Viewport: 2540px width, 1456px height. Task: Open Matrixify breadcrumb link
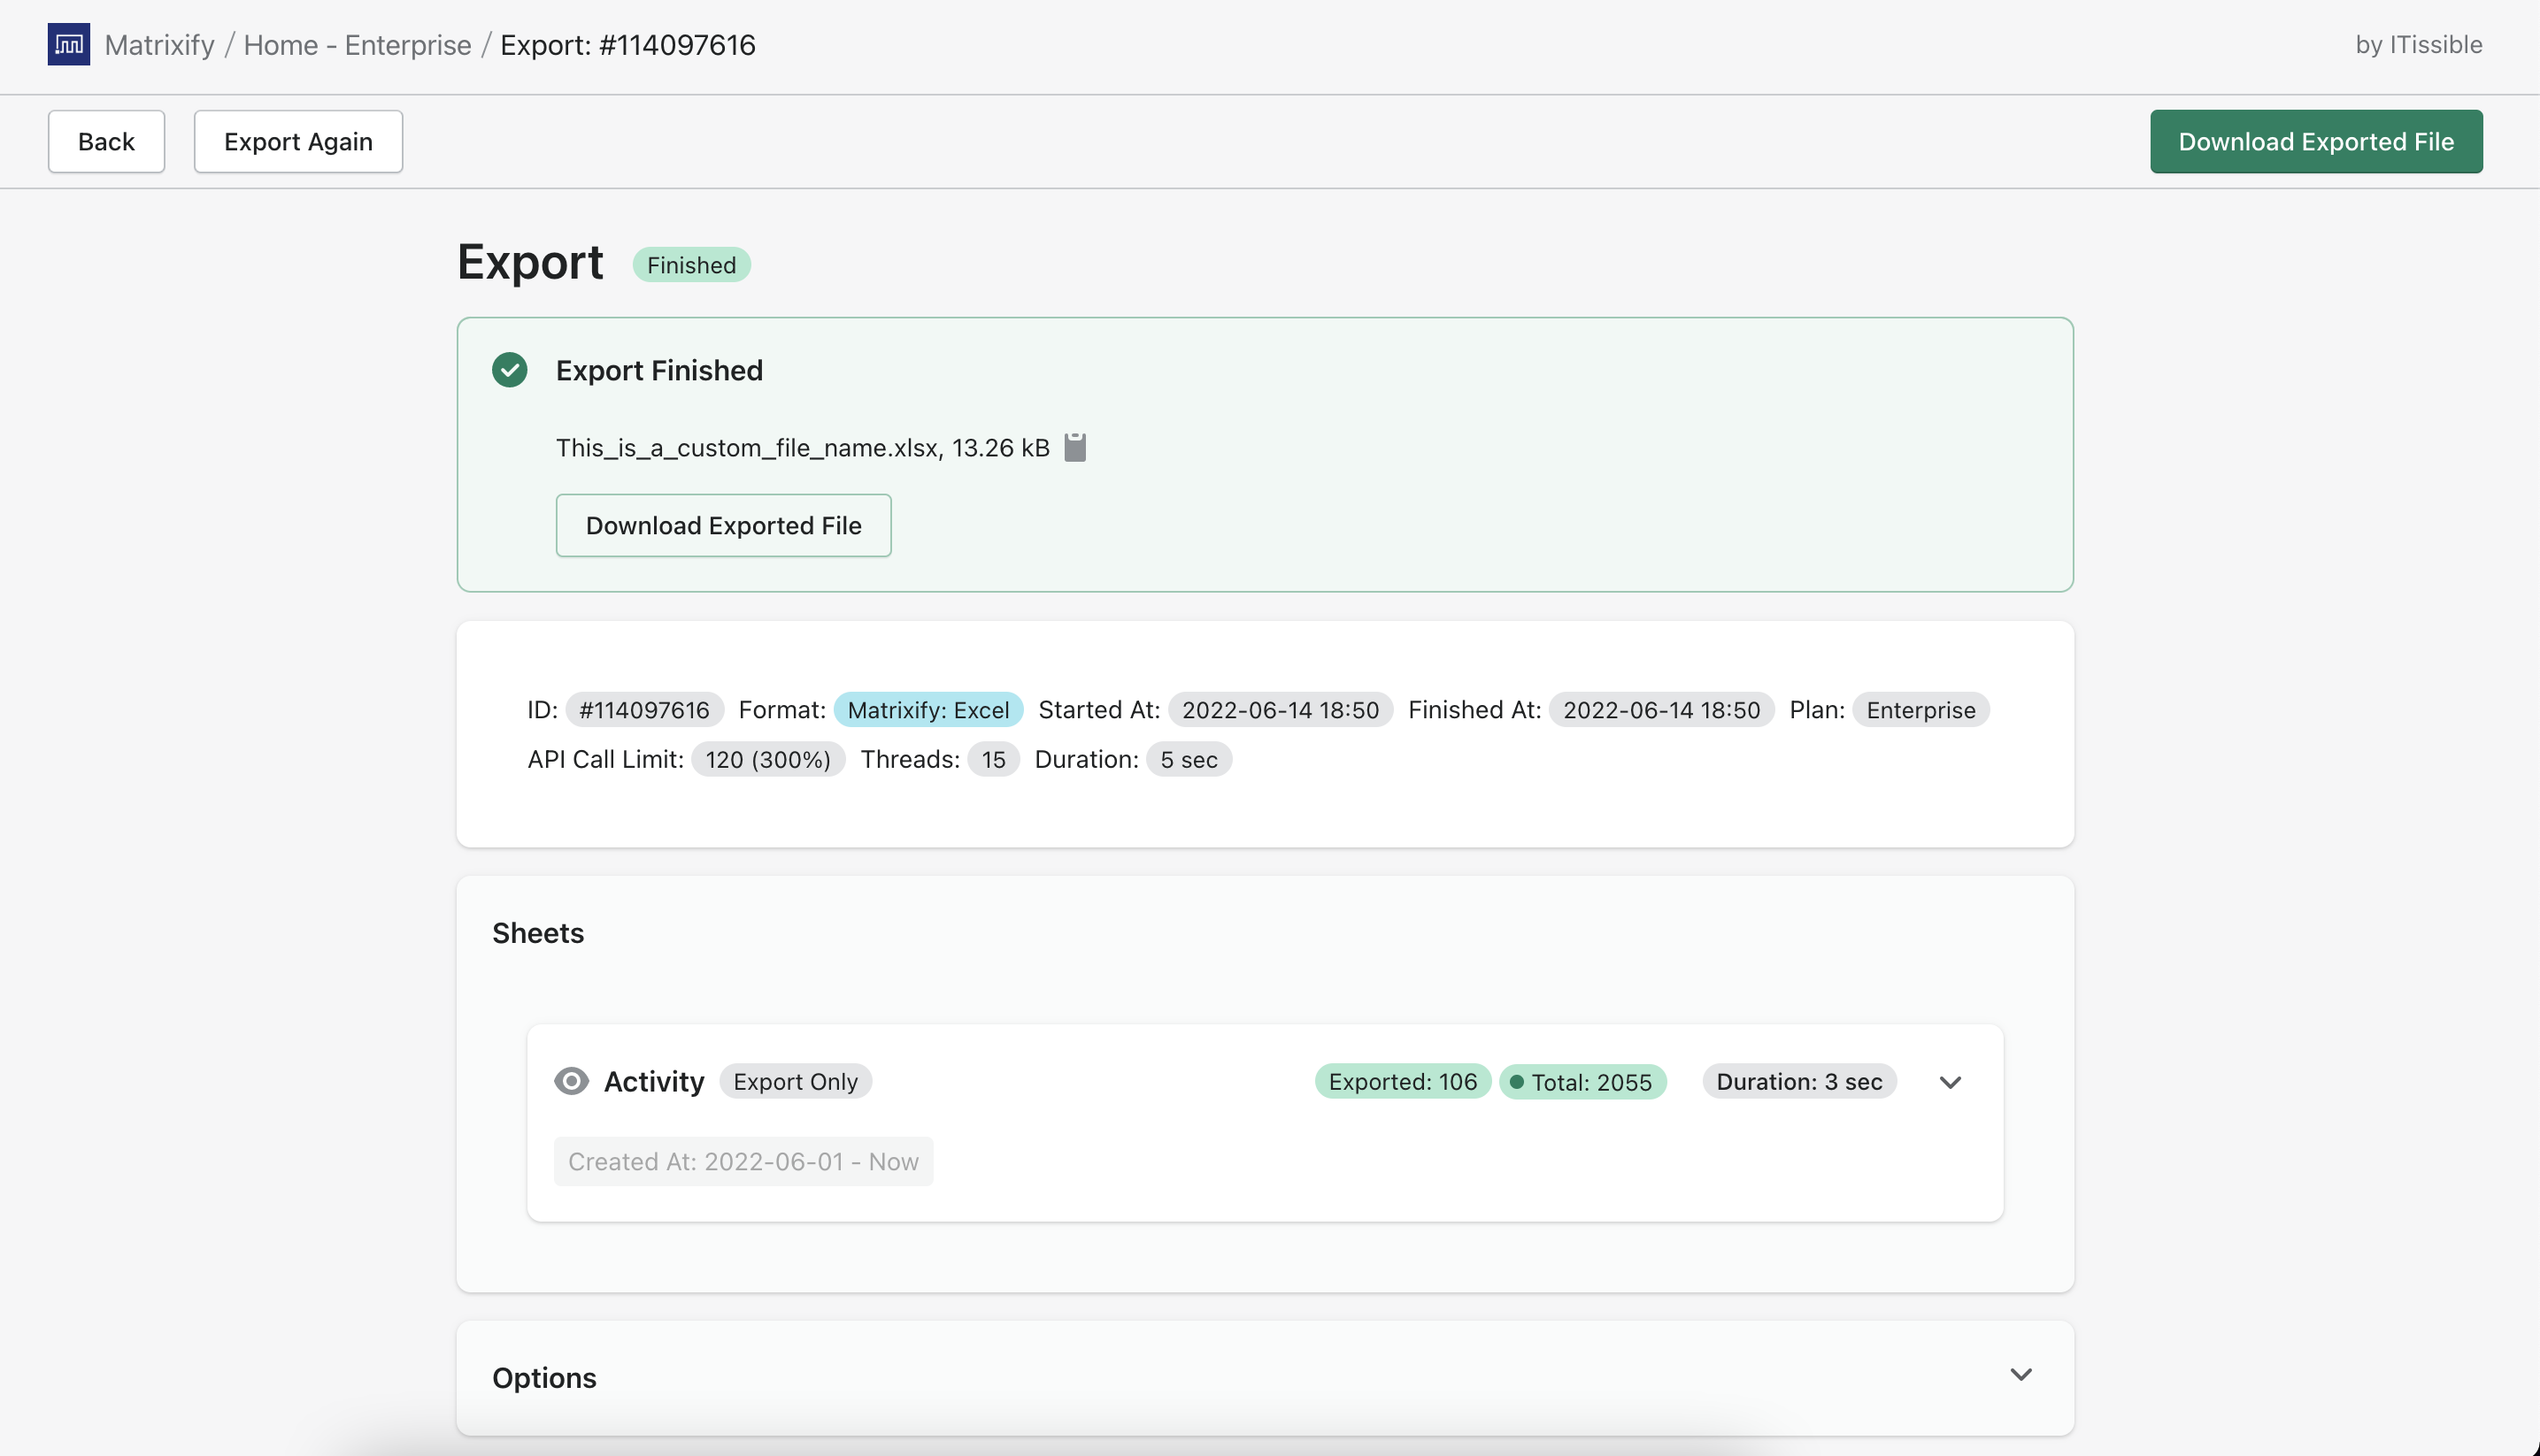(159, 45)
